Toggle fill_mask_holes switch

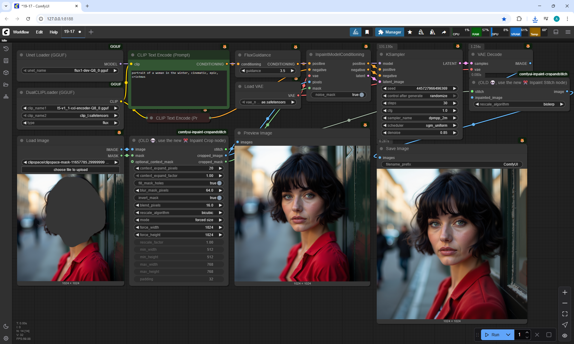(x=219, y=183)
